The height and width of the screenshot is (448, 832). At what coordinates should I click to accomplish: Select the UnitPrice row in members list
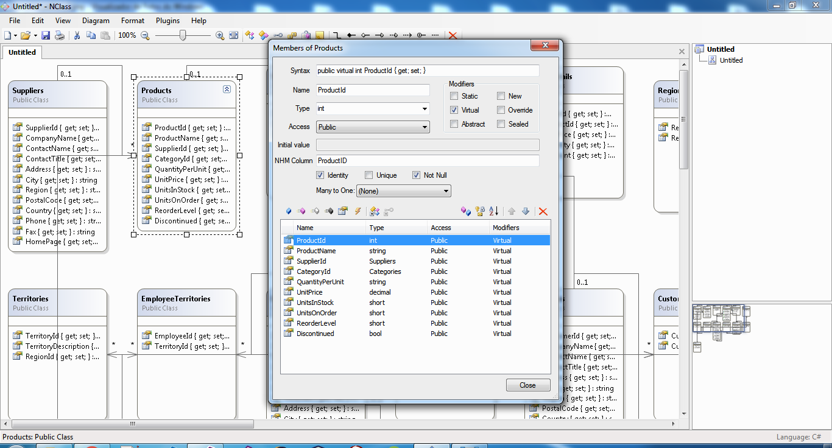[x=415, y=292]
